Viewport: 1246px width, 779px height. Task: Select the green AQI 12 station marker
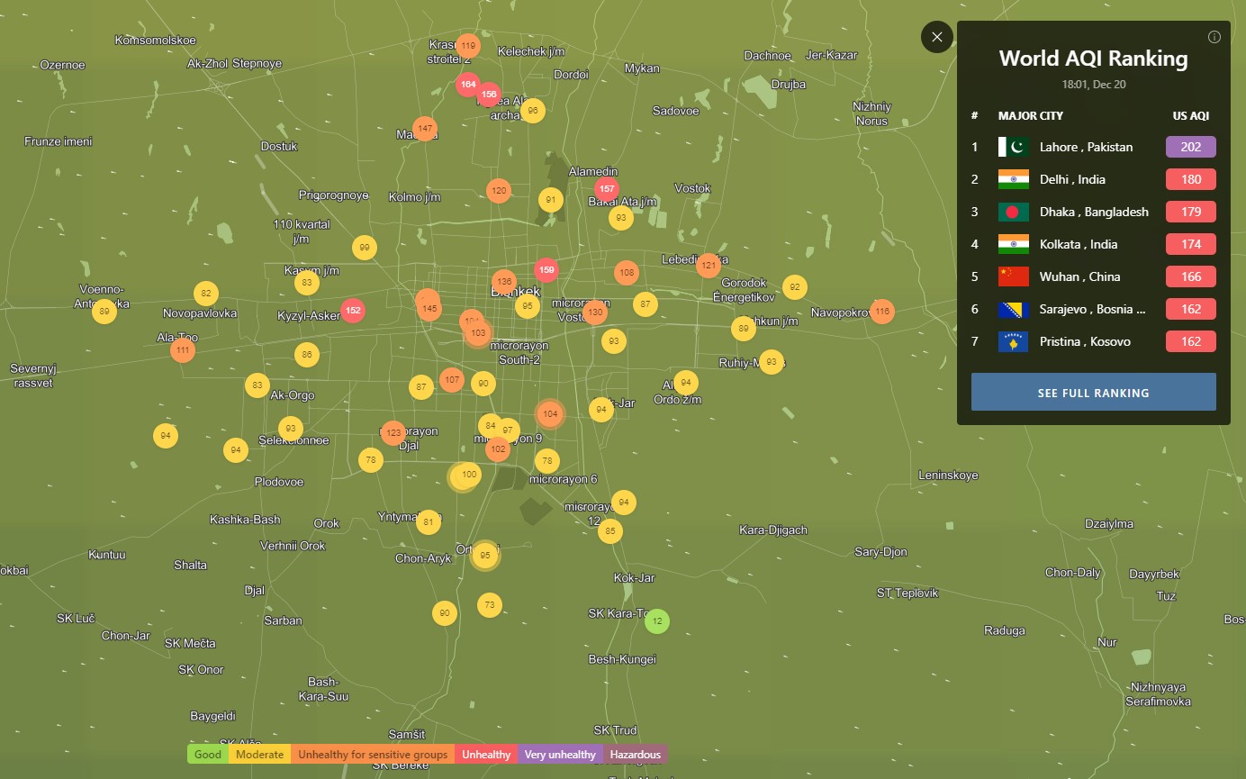[x=657, y=620]
